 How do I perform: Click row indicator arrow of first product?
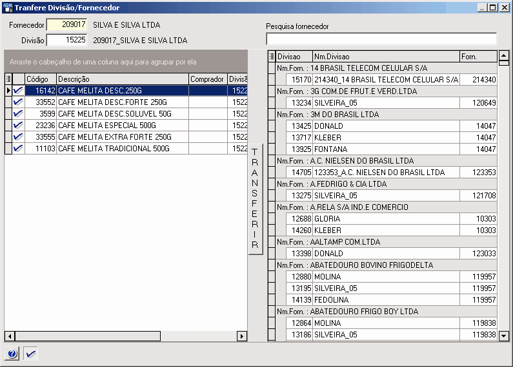tap(8, 90)
